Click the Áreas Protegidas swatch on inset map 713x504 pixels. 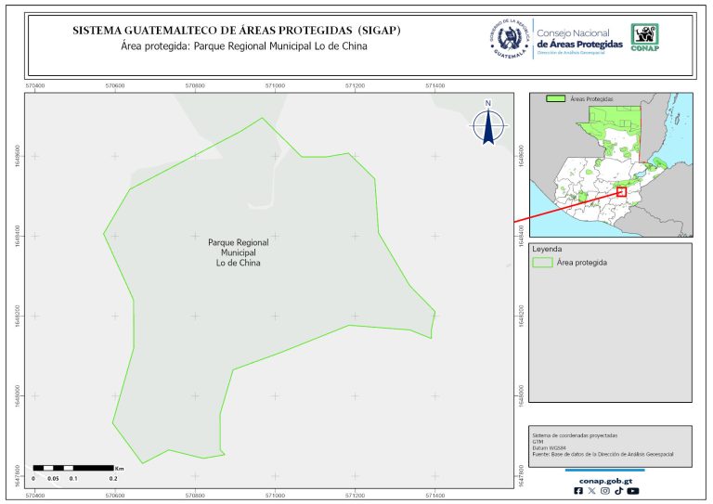point(556,98)
